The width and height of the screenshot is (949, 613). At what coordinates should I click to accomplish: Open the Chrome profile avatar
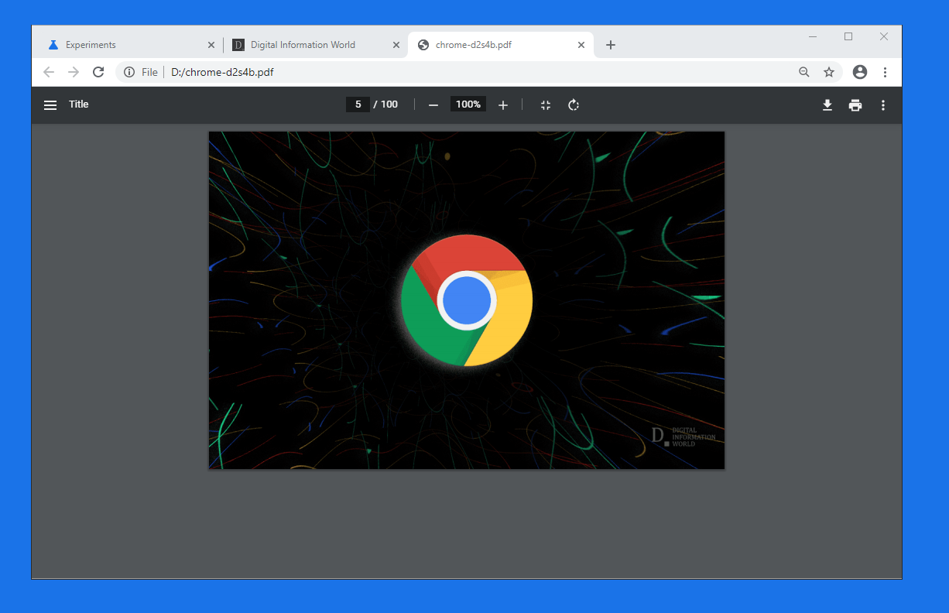pyautogui.click(x=860, y=72)
